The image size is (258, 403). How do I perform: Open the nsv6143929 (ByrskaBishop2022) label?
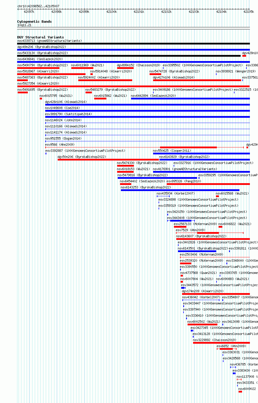click(x=184, y=157)
